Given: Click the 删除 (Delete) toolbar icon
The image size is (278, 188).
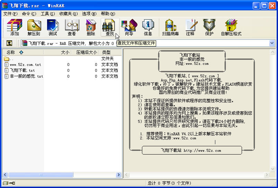Looking at the screenshot, I should tap(91, 27).
